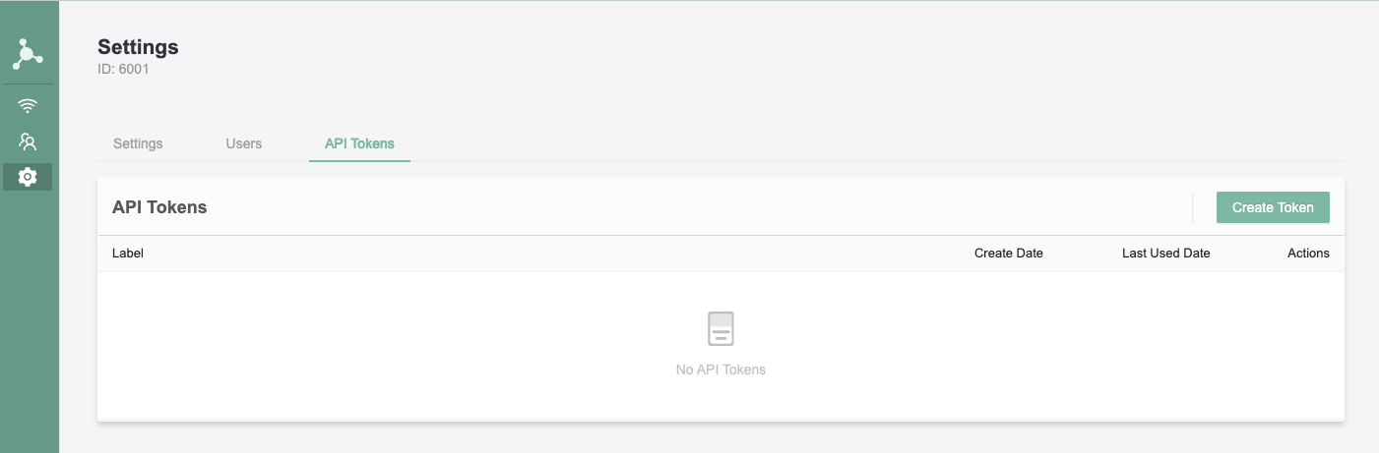Click the No API Tokens message text
1379x453 pixels.
pos(721,370)
